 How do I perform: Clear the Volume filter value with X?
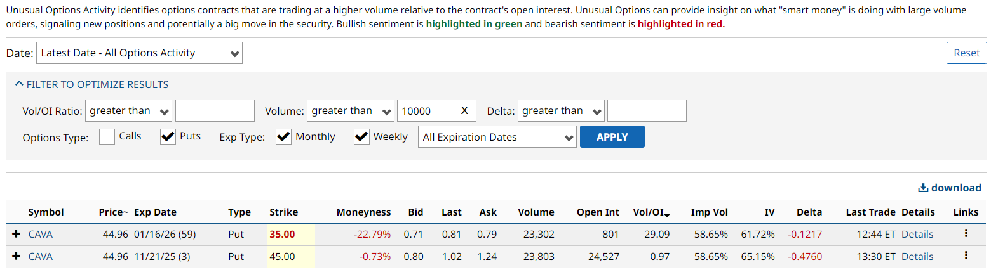point(464,111)
